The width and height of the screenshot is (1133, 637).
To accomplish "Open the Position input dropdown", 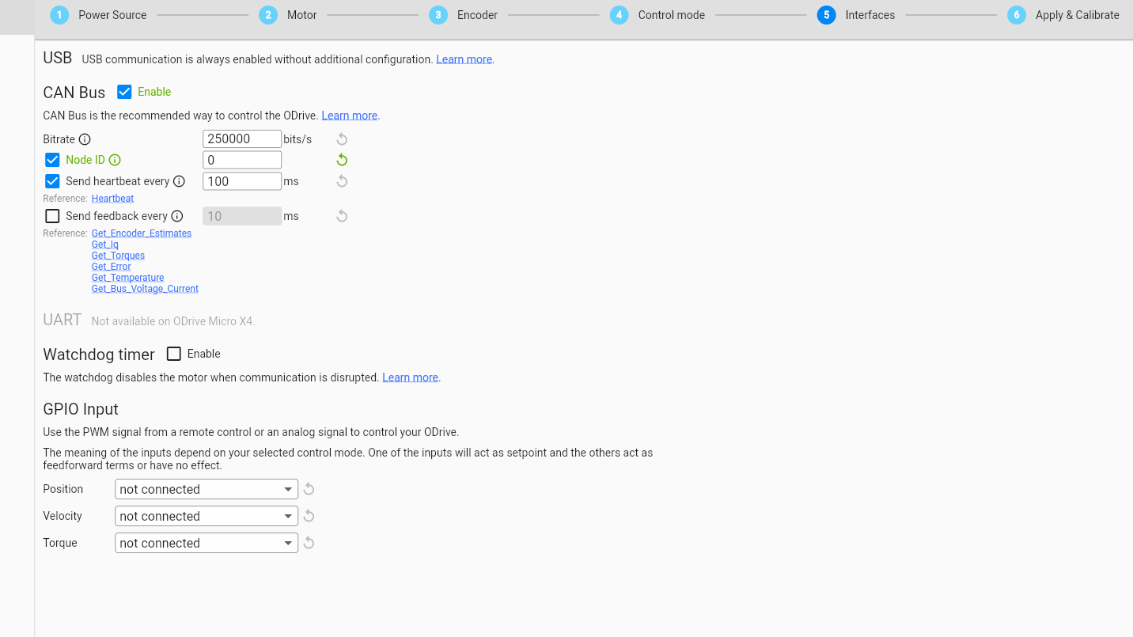I will (206, 489).
